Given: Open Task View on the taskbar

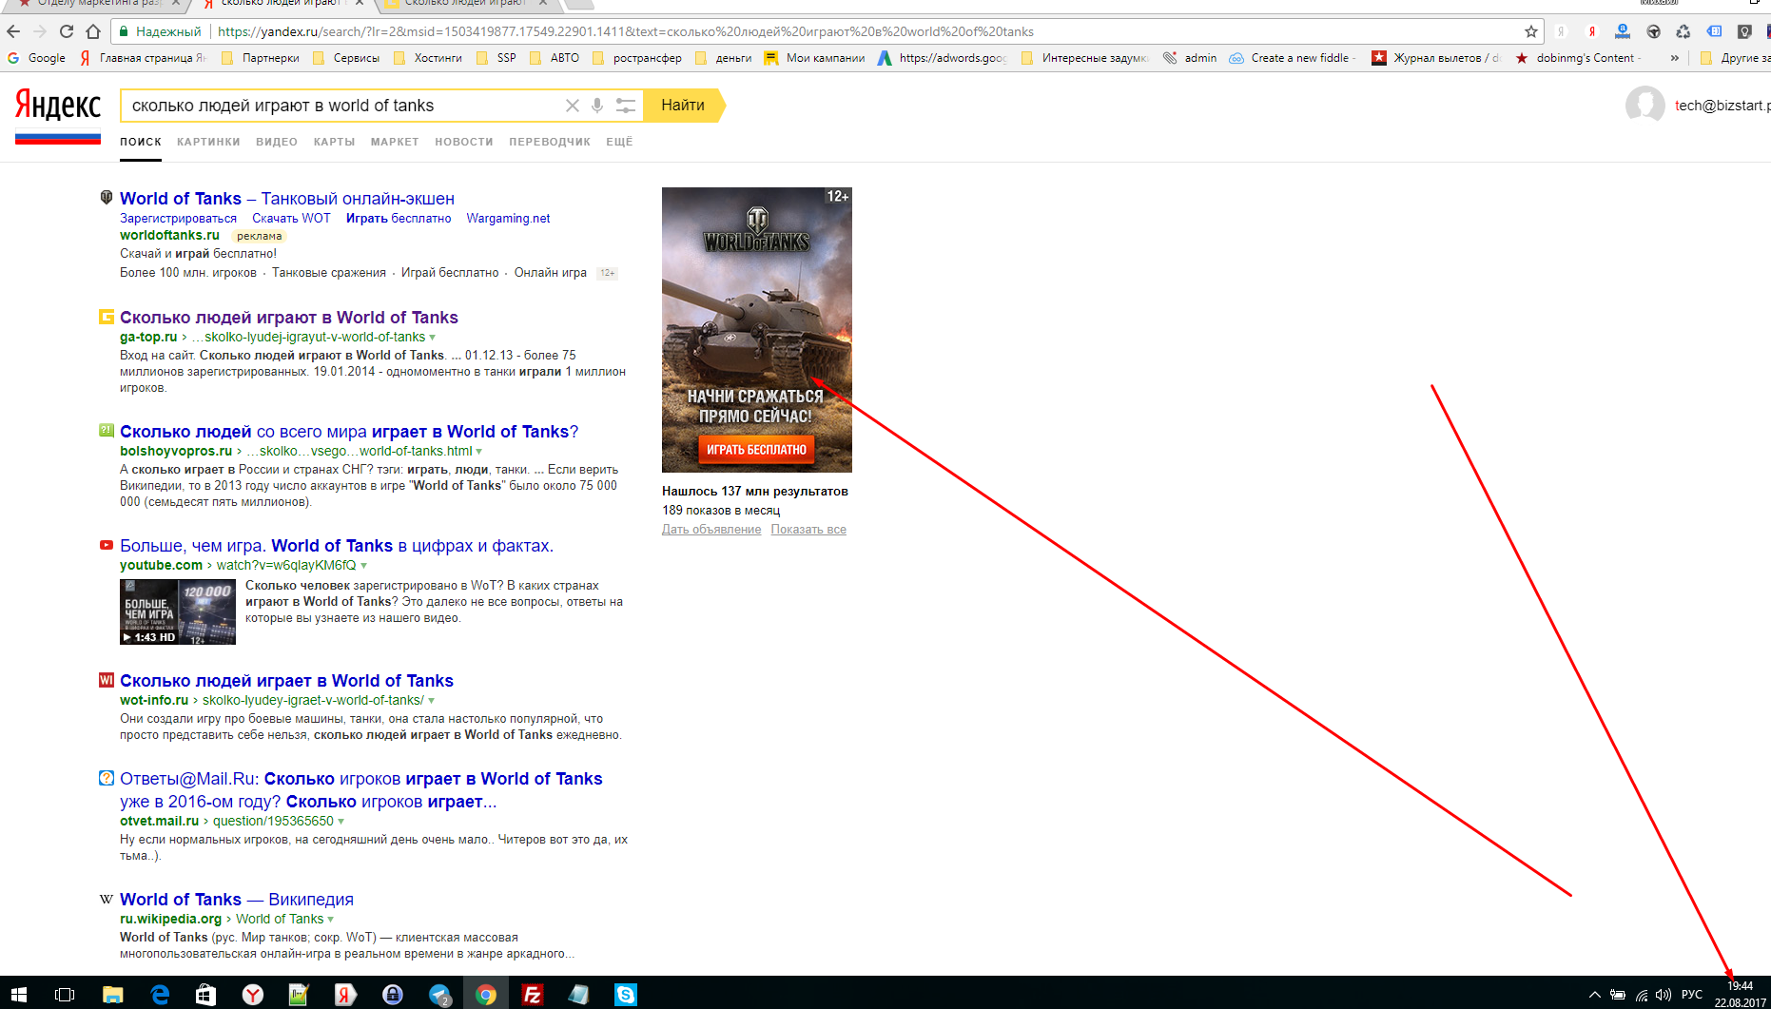Looking at the screenshot, I should pyautogui.click(x=65, y=995).
